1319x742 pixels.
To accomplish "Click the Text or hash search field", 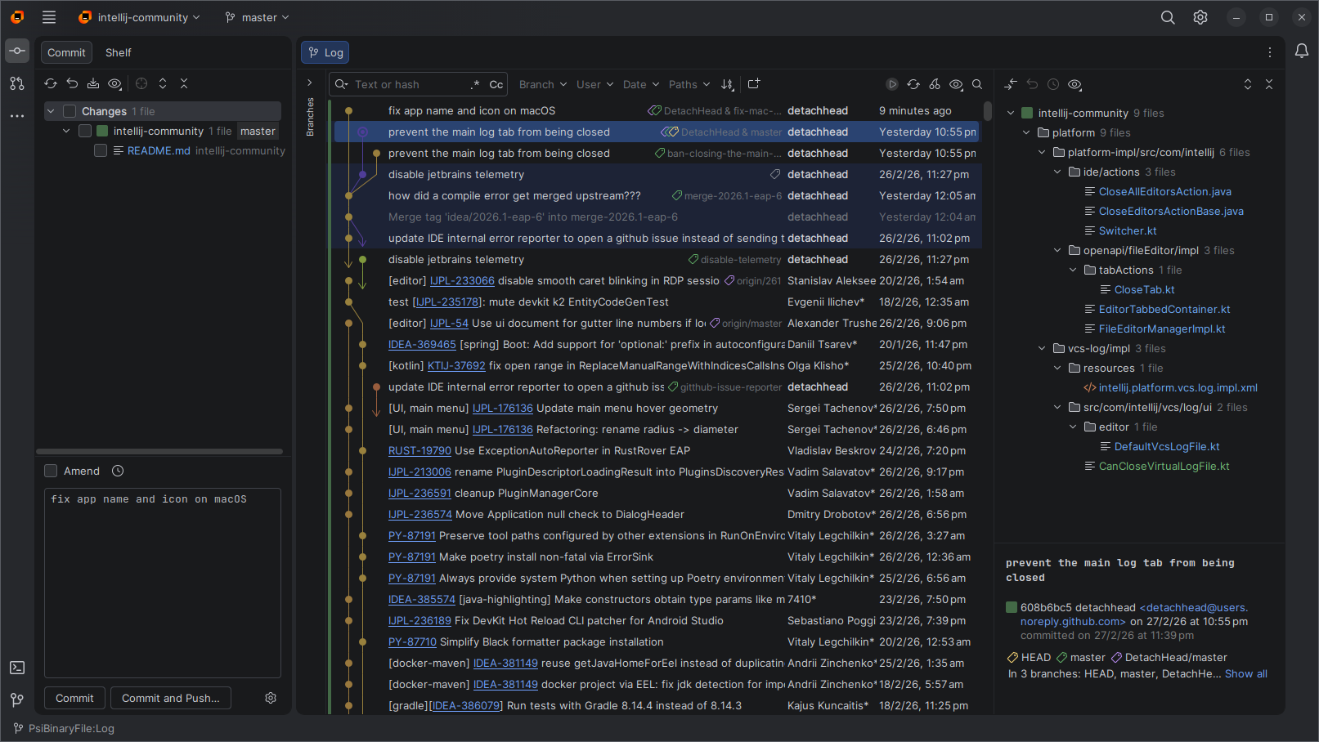I will tap(409, 84).
